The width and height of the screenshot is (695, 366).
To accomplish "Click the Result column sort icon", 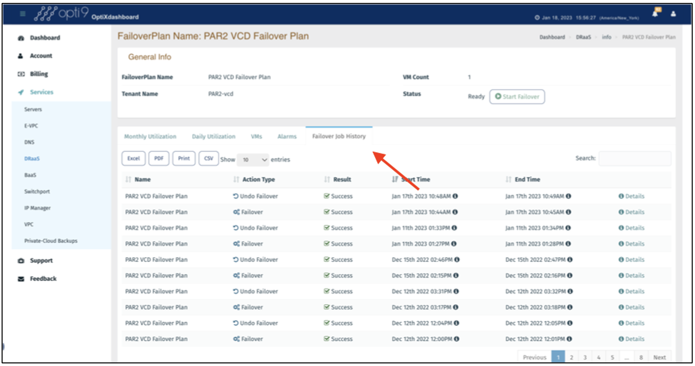I will point(327,179).
